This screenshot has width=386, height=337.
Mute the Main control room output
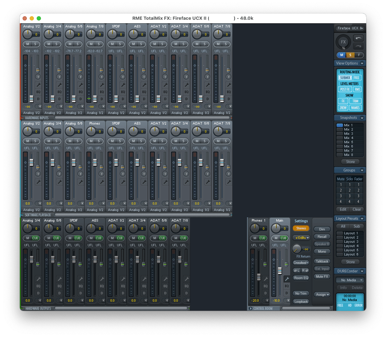[x=276, y=238]
